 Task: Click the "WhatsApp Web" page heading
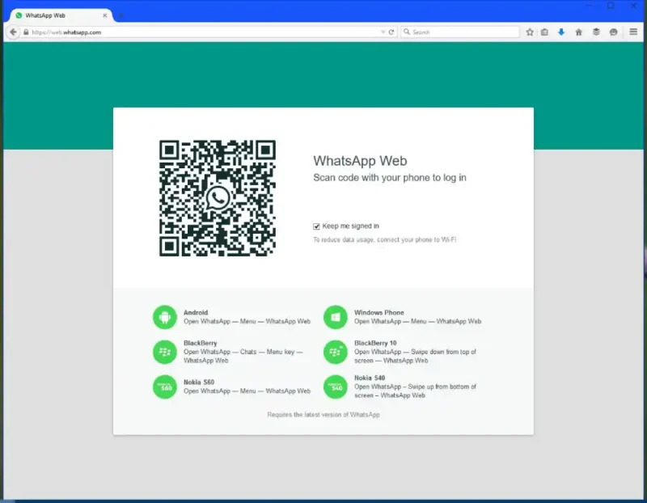pos(360,160)
